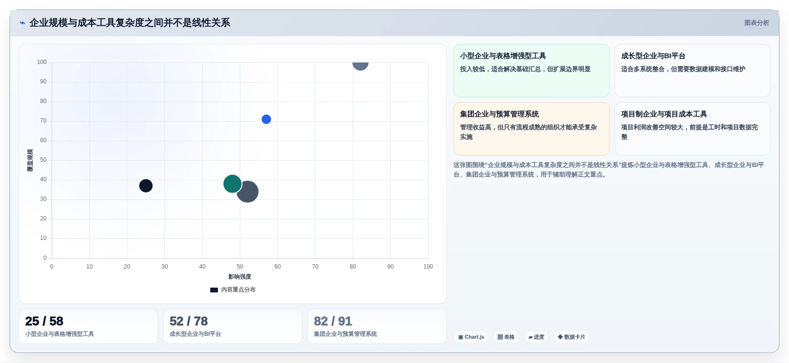Click the Chart.js tag chip
Screen dimensions: 789x363
point(471,337)
